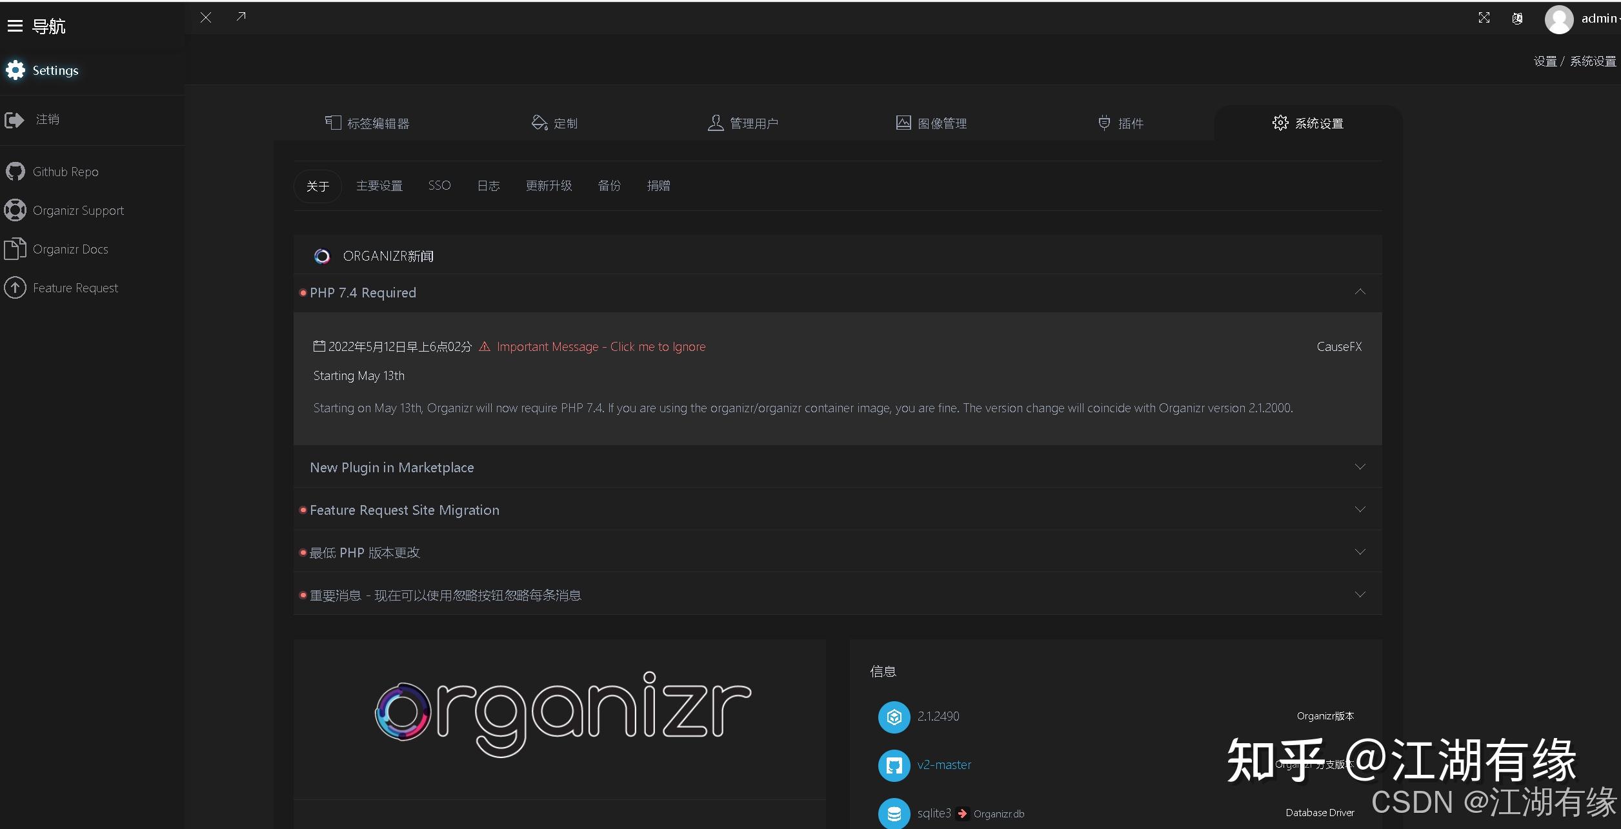Image resolution: width=1621 pixels, height=829 pixels.
Task: Click the branch icon beside v2-master
Action: coord(894,765)
